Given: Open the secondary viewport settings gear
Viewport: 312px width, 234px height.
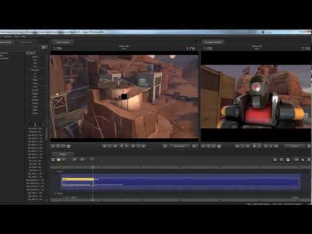Looking at the screenshot, I should tap(219, 146).
